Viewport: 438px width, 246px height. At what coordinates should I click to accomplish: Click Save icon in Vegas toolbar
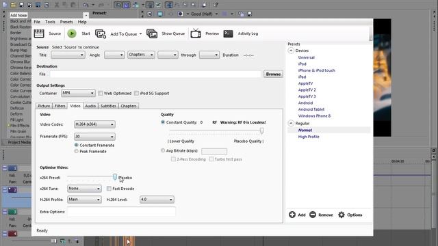coord(21,5)
